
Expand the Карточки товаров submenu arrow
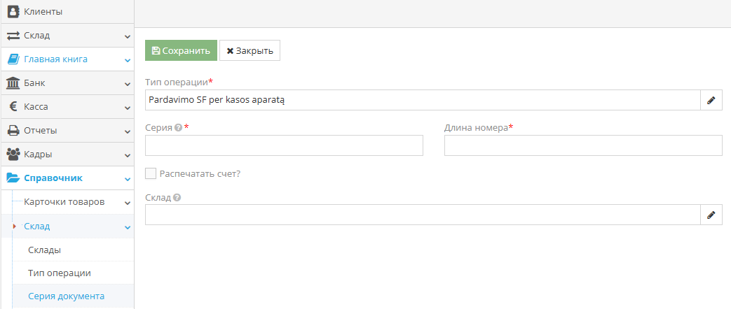[128, 203]
